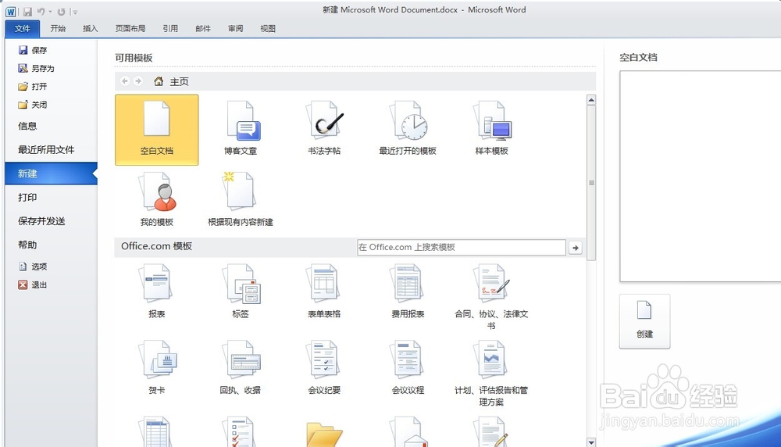Click Open (打开) in the sidebar
Viewport: 781px width, 447px height.
pos(33,87)
